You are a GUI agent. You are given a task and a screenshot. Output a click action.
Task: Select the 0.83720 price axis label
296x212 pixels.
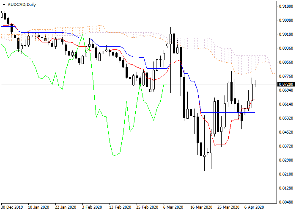click(286, 146)
